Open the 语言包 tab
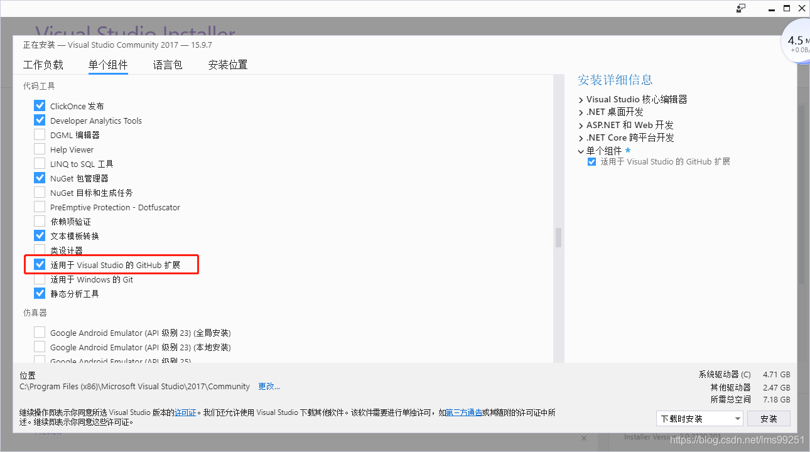 pyautogui.click(x=168, y=65)
